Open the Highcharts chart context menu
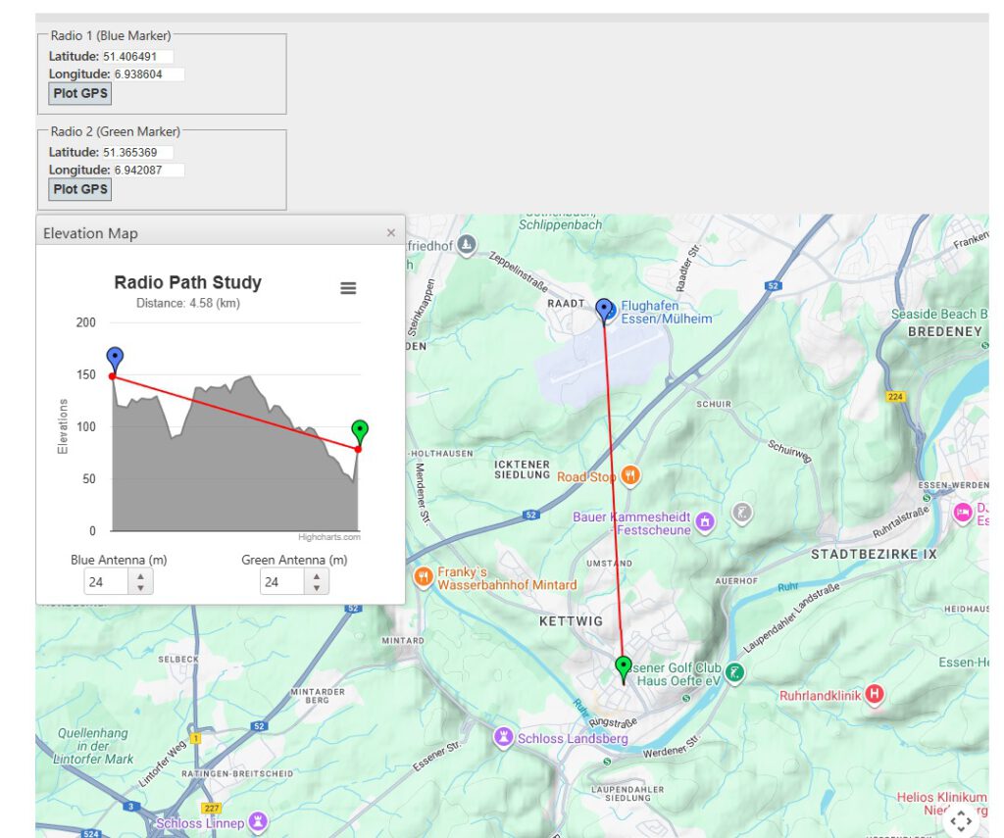The image size is (1004, 838). [348, 288]
